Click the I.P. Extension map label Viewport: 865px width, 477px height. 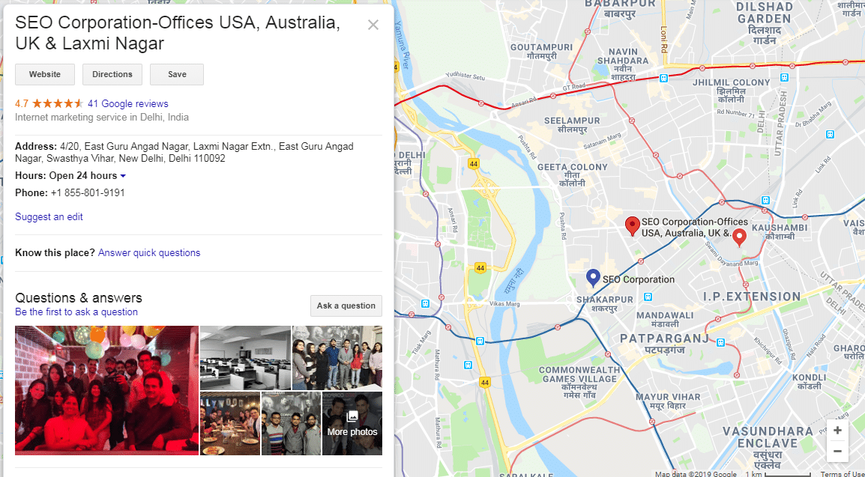point(751,297)
